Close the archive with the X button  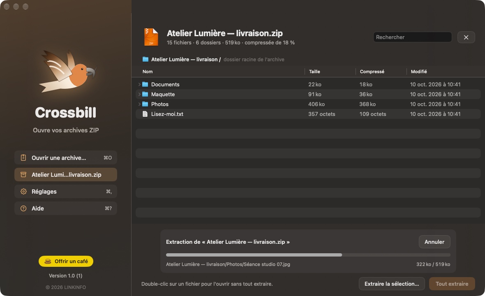click(x=466, y=37)
